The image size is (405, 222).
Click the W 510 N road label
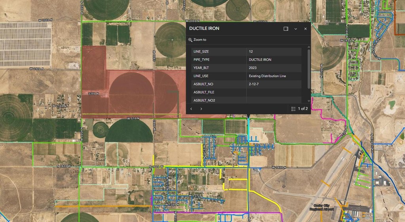tap(133, 119)
